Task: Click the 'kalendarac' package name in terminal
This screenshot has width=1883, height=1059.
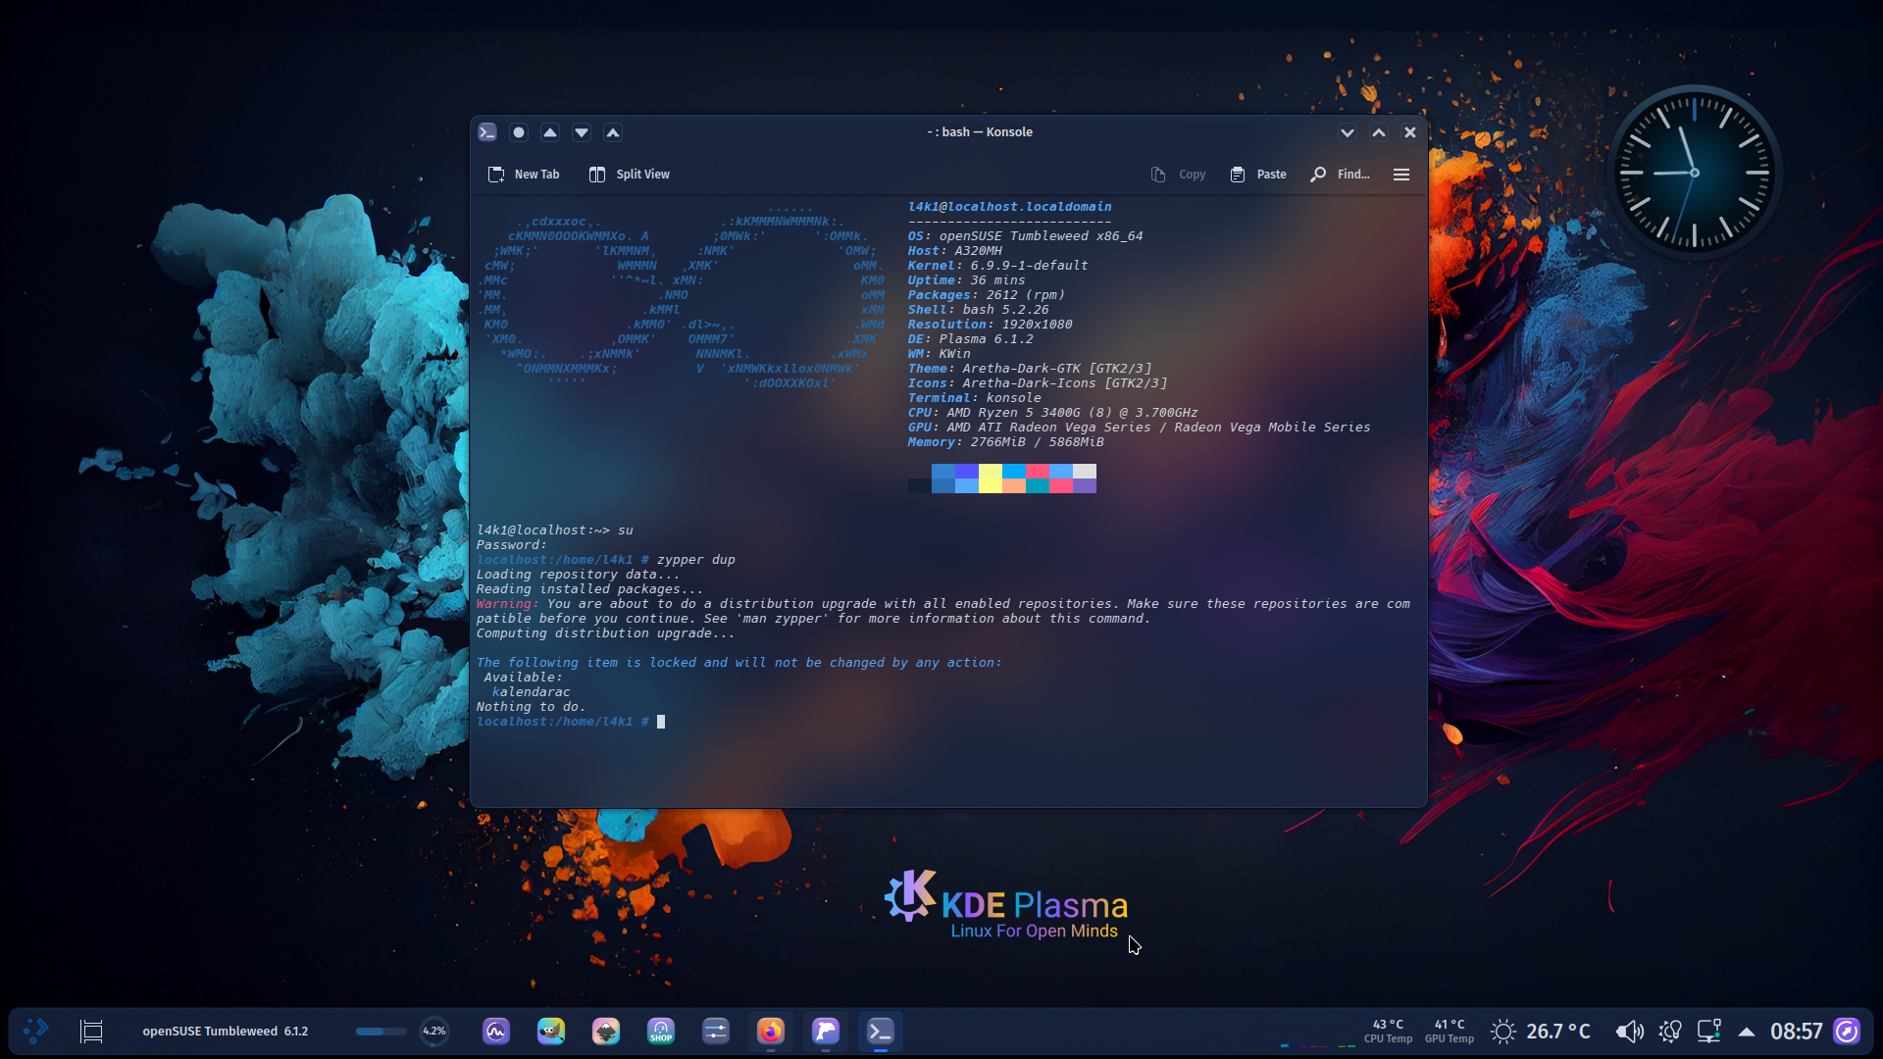Action: [x=531, y=692]
